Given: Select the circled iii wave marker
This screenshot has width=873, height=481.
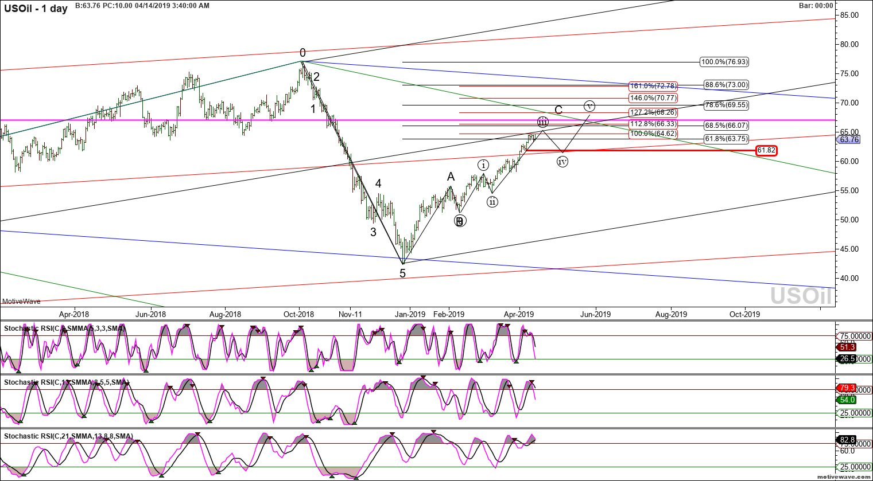Looking at the screenshot, I should point(542,122).
